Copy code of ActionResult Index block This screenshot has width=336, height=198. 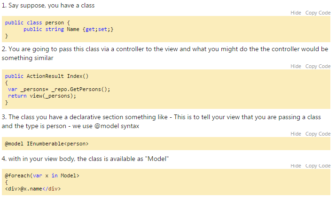(318, 66)
